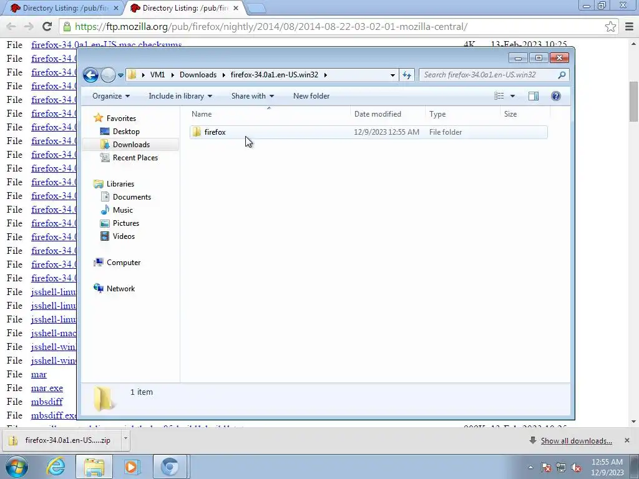The image size is (639, 479).
Task: Click Show all downloads link
Action: click(576, 441)
